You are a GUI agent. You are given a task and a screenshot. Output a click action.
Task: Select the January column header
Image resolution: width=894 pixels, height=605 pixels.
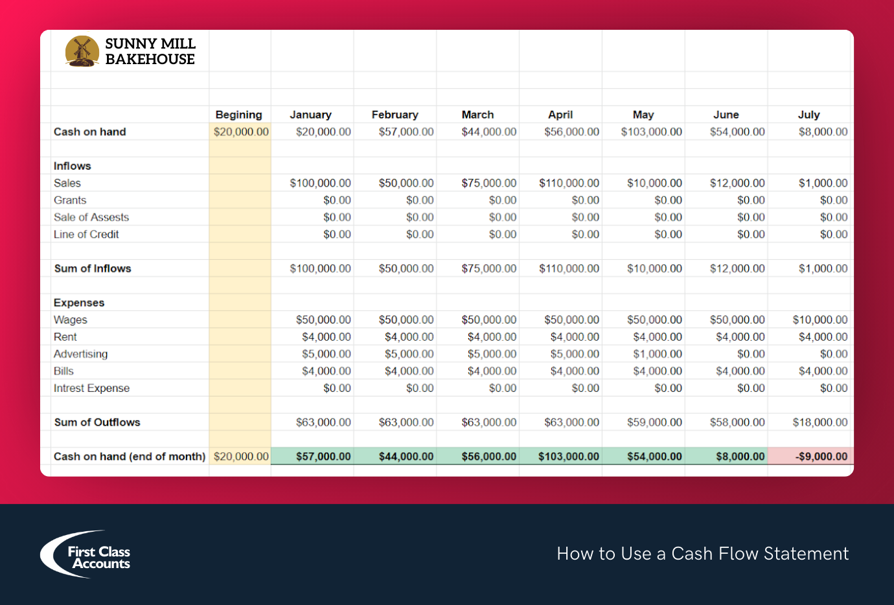tap(311, 115)
